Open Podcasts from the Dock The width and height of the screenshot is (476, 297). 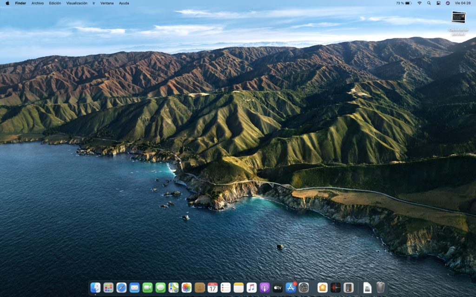[264, 288]
